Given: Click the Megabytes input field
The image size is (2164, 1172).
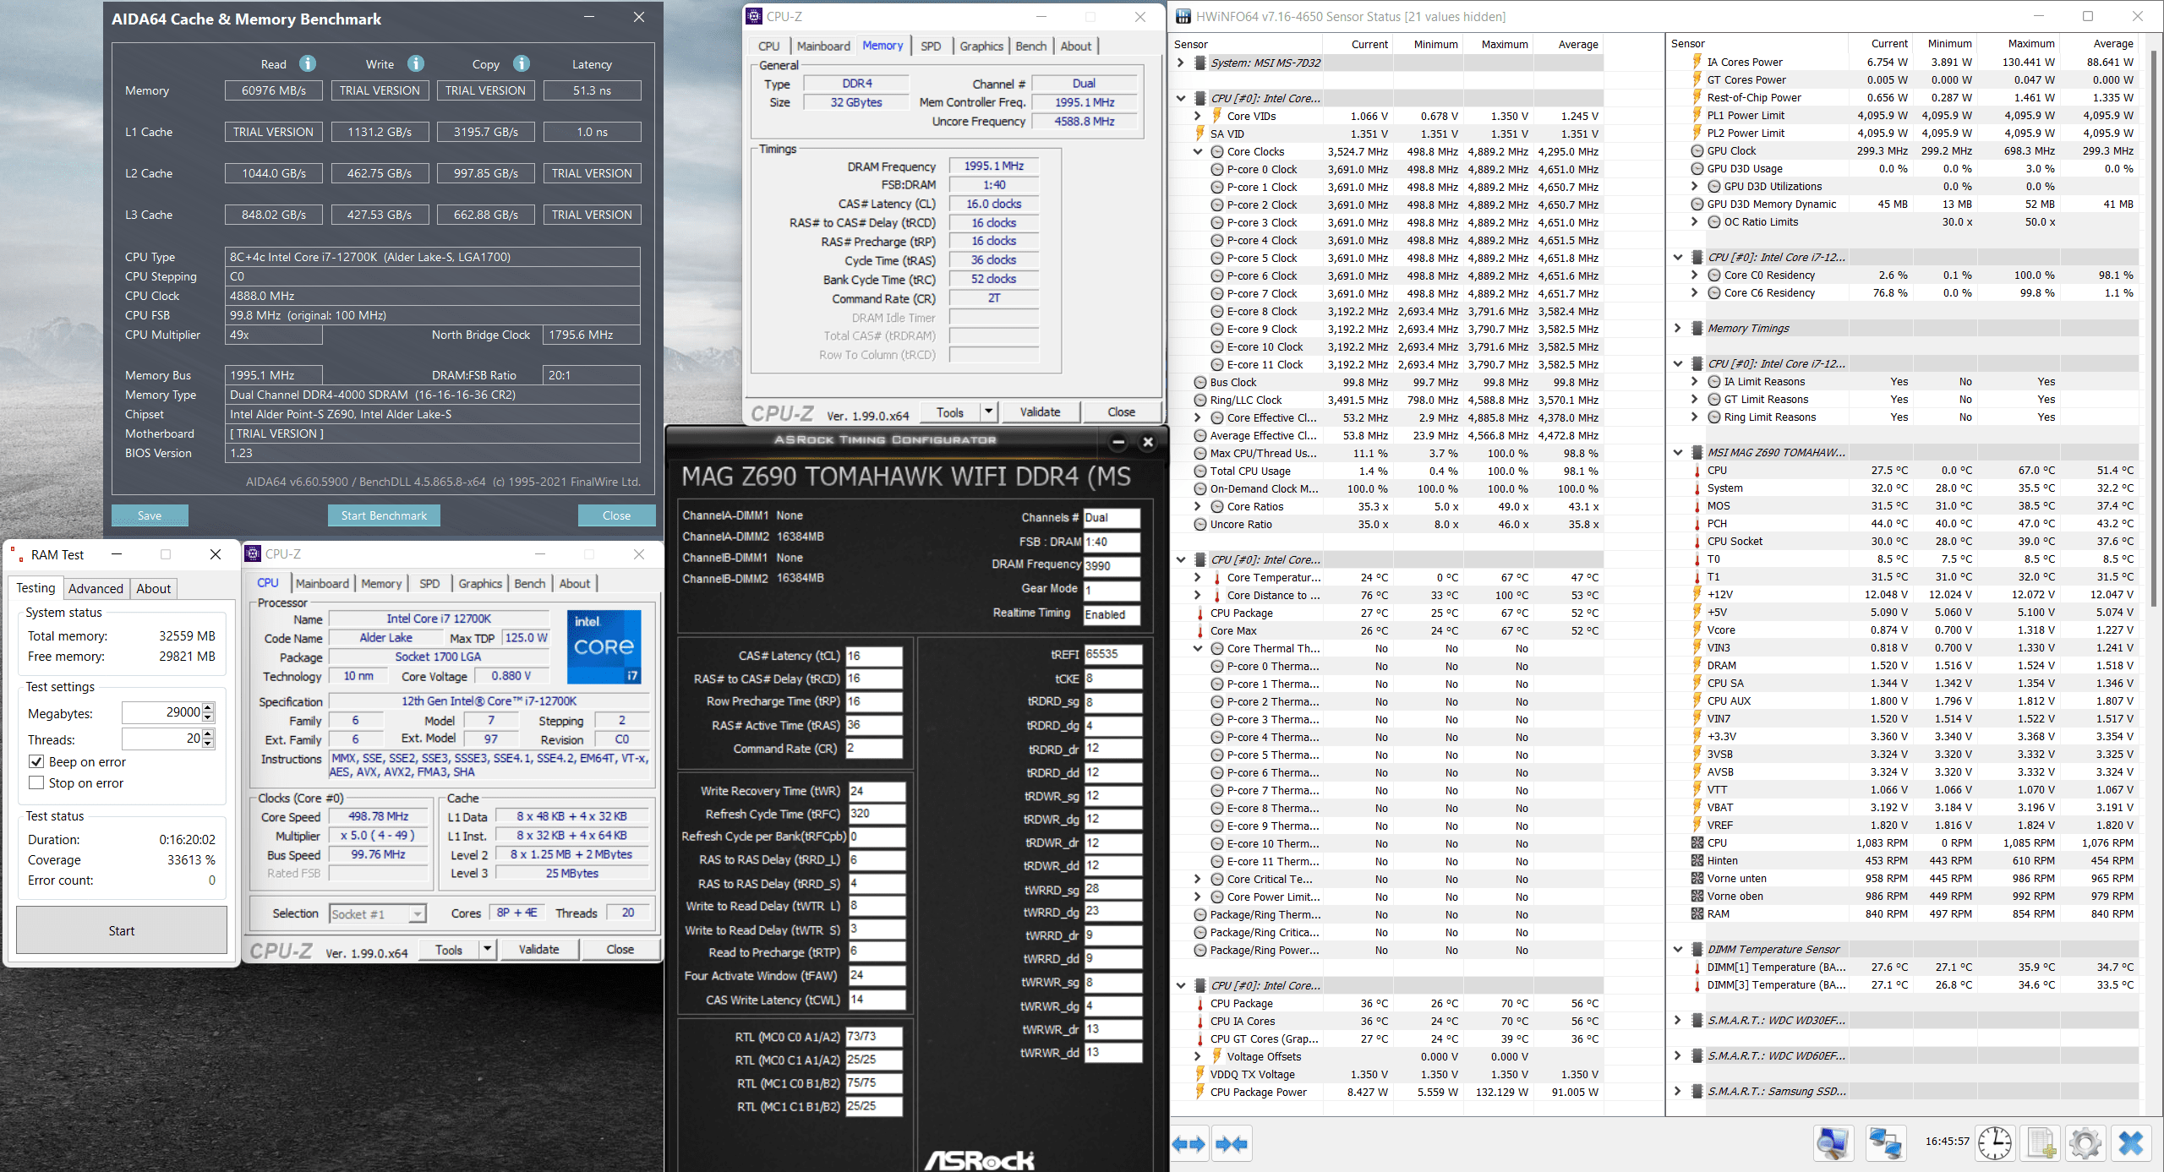Looking at the screenshot, I should coord(162,713).
